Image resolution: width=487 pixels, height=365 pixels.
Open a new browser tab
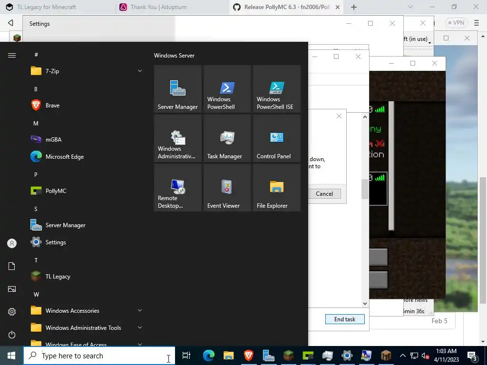tap(354, 7)
